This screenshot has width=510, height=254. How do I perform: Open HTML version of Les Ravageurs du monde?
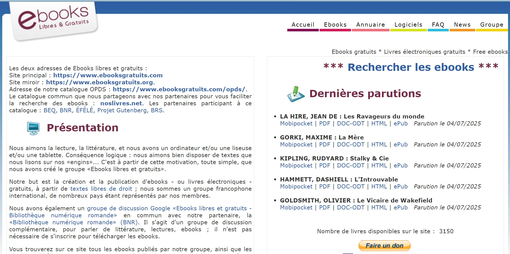(379, 123)
